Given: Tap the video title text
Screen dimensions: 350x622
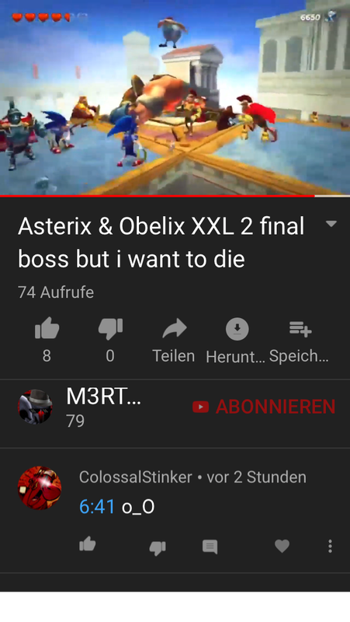Looking at the screenshot, I should [x=161, y=243].
